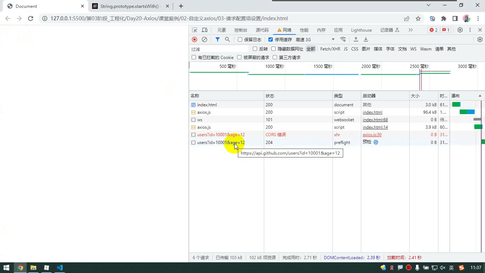Open search in network panel

(228, 39)
